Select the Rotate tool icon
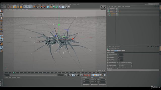Viewport: 161px width, 90px height. (18, 7)
